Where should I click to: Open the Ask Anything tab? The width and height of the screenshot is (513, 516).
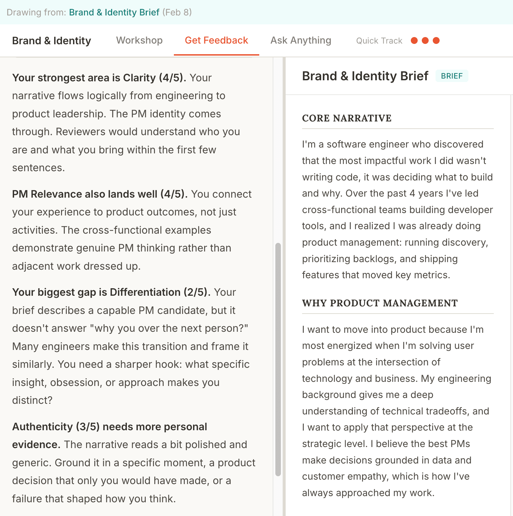(301, 40)
